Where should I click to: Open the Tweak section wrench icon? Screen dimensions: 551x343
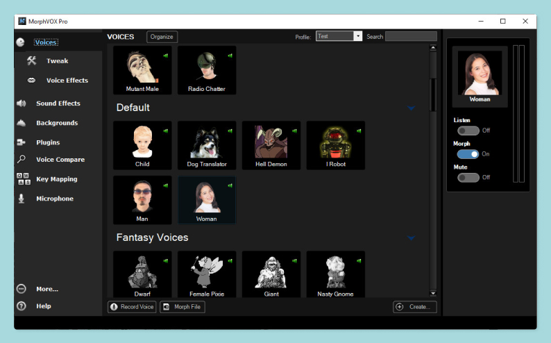tap(32, 61)
